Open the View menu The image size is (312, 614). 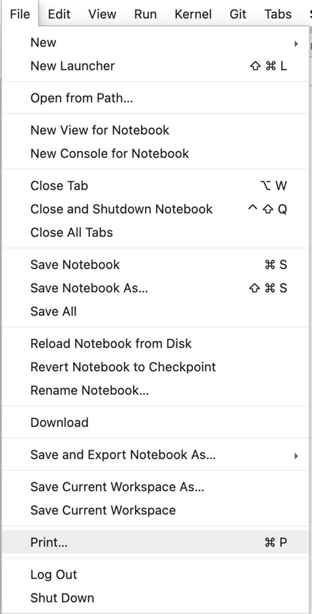[x=102, y=14]
